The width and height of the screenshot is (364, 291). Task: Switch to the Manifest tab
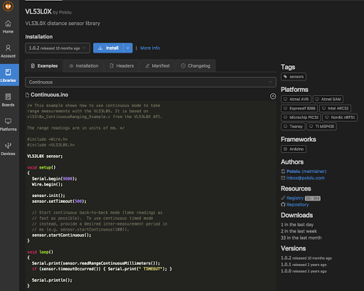[158, 65]
